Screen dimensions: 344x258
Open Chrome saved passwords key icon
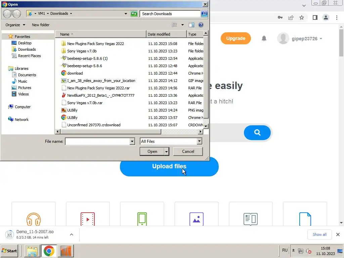click(280, 17)
